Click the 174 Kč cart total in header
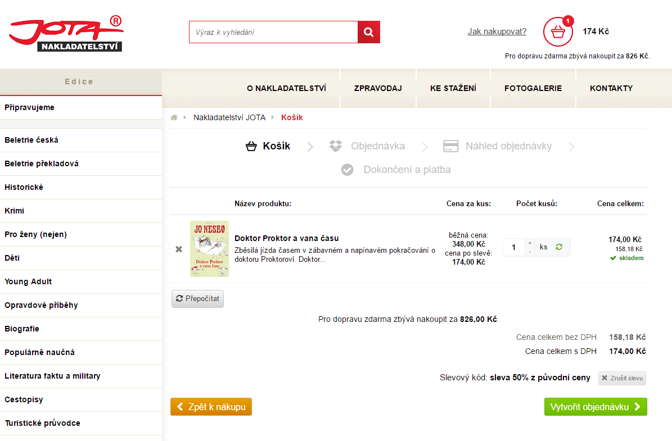Viewport: 672px width, 441px height. click(596, 31)
